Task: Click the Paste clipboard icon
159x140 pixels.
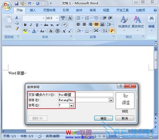Action: [x=8, y=19]
